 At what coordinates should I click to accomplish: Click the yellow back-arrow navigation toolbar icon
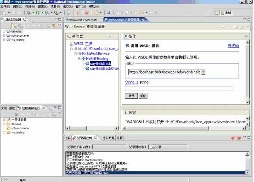point(142,13)
